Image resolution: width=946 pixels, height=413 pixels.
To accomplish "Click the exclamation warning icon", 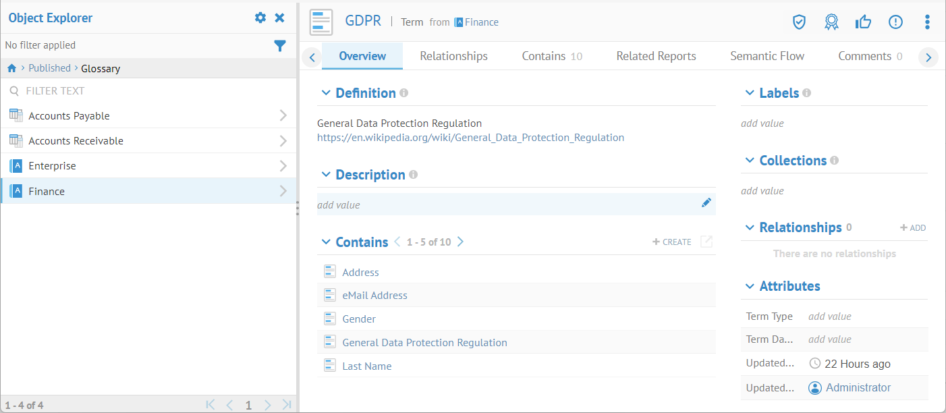I will coord(895,22).
